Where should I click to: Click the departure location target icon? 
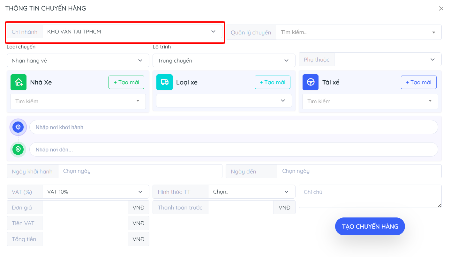pos(18,127)
